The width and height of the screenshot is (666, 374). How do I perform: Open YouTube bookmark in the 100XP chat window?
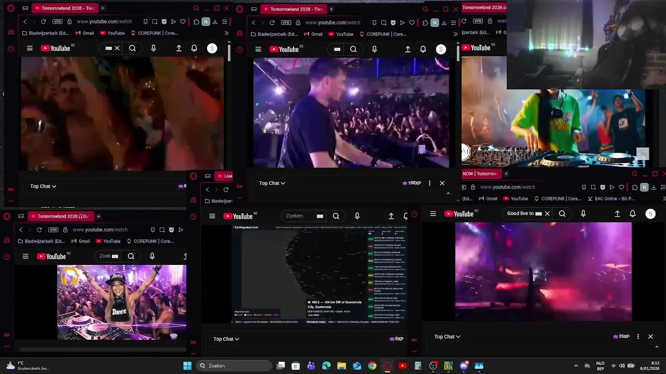point(340,34)
